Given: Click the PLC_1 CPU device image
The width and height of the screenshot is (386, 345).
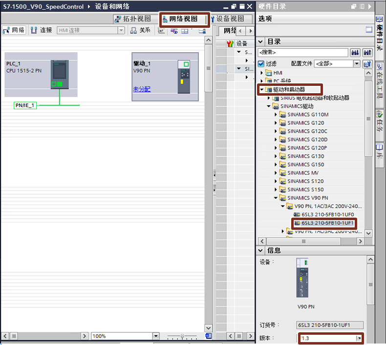Looking at the screenshot, I should click(x=60, y=75).
